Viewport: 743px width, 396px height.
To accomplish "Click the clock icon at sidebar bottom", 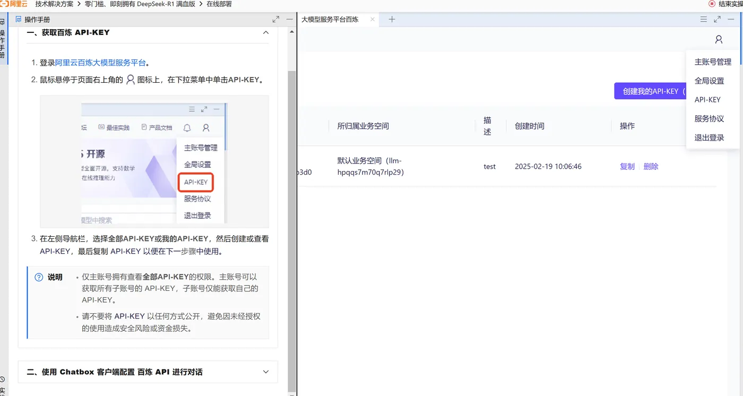I will [x=3, y=380].
